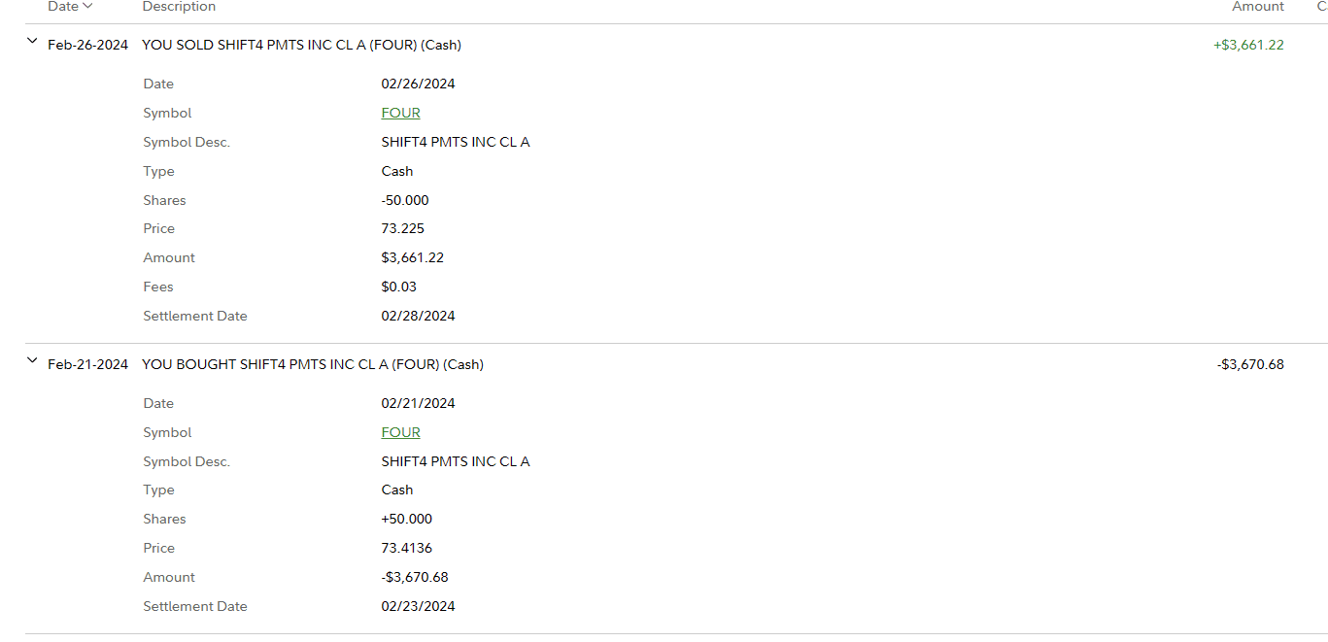This screenshot has height=642, width=1328.
Task: Select the YOU SOLD SHIFT4 PMTS row title
Action: [301, 45]
